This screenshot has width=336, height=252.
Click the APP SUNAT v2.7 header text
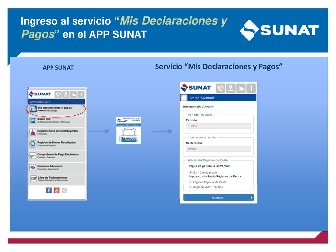(39, 102)
